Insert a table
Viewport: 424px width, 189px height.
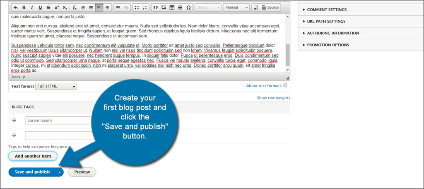tap(172, 7)
